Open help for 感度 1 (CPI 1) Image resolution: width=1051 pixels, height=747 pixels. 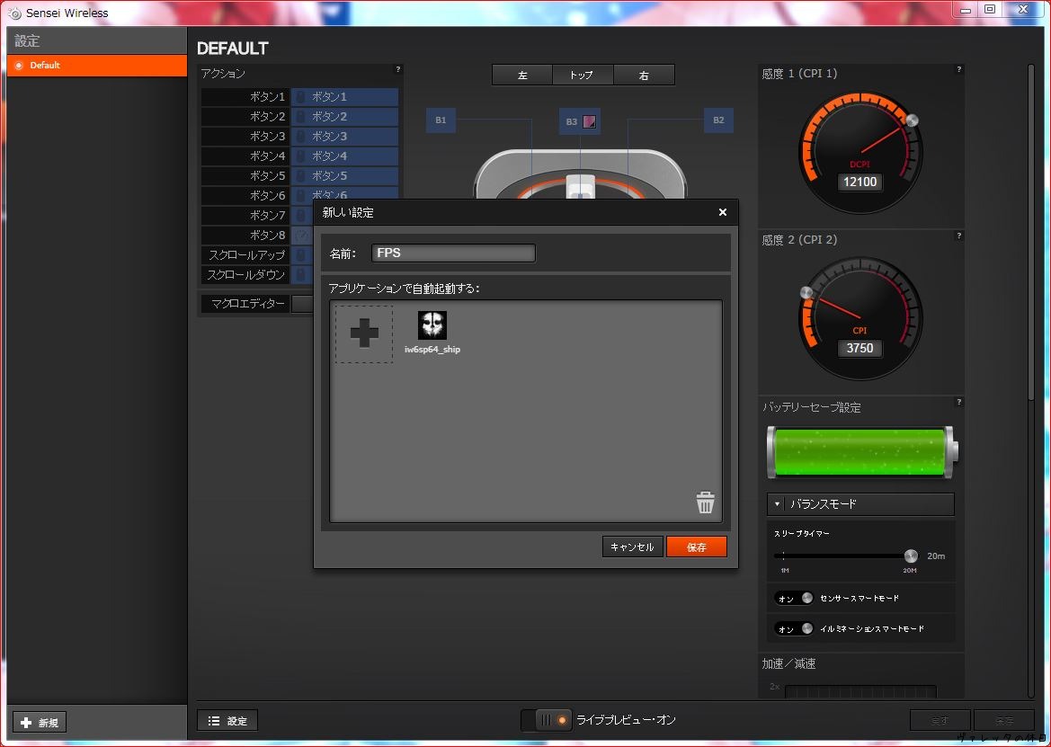click(x=959, y=69)
